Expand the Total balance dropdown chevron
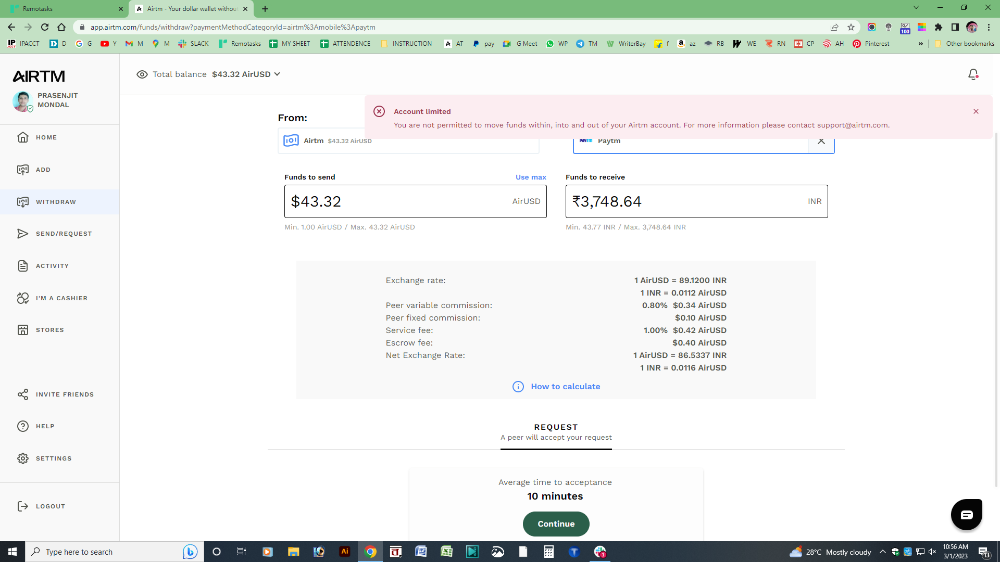 click(x=277, y=74)
